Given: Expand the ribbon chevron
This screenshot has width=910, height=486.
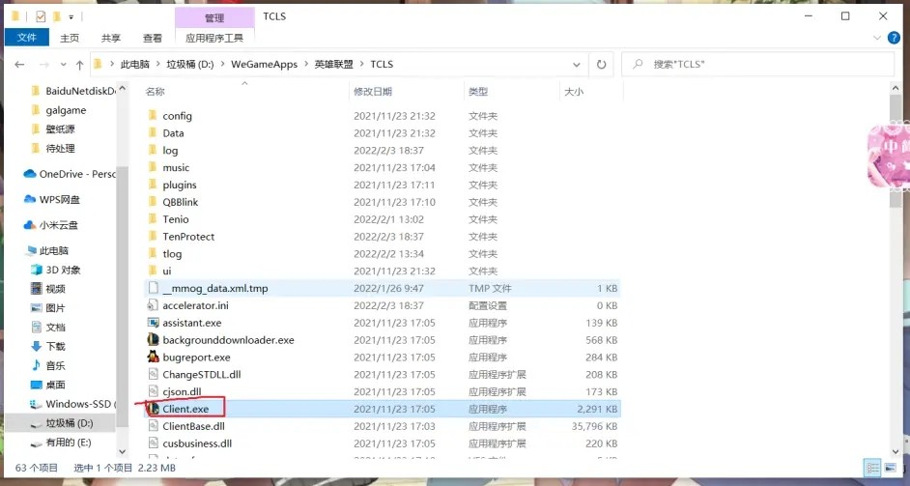Looking at the screenshot, I should coord(877,38).
